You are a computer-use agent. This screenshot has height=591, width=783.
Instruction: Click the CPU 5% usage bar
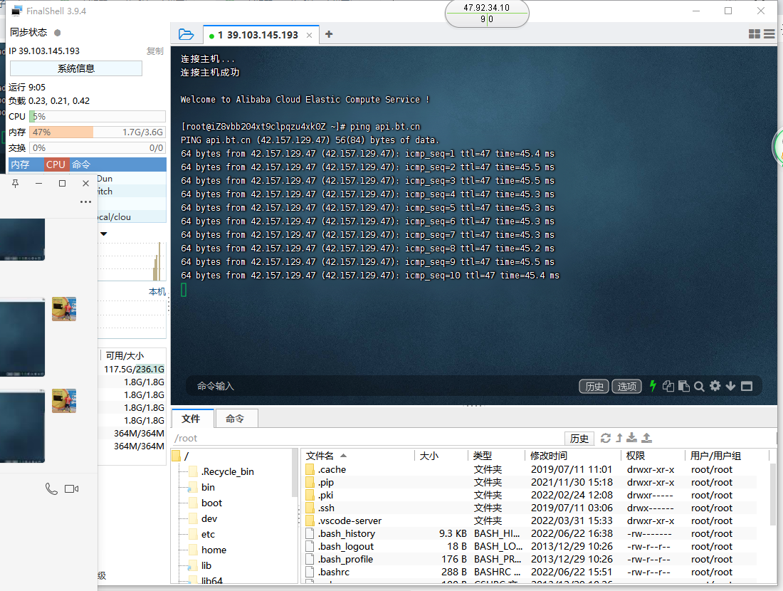click(98, 116)
